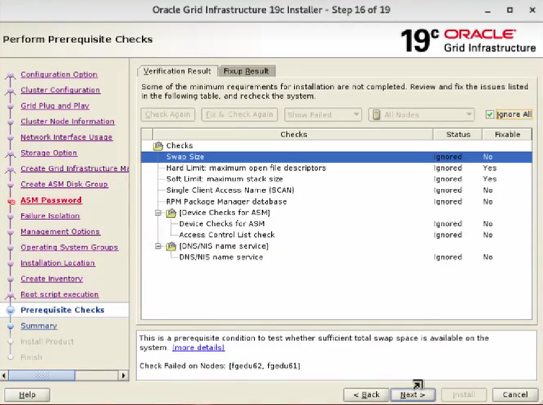Go to the Network Interface Usage step
The width and height of the screenshot is (543, 405).
pyautogui.click(x=67, y=137)
